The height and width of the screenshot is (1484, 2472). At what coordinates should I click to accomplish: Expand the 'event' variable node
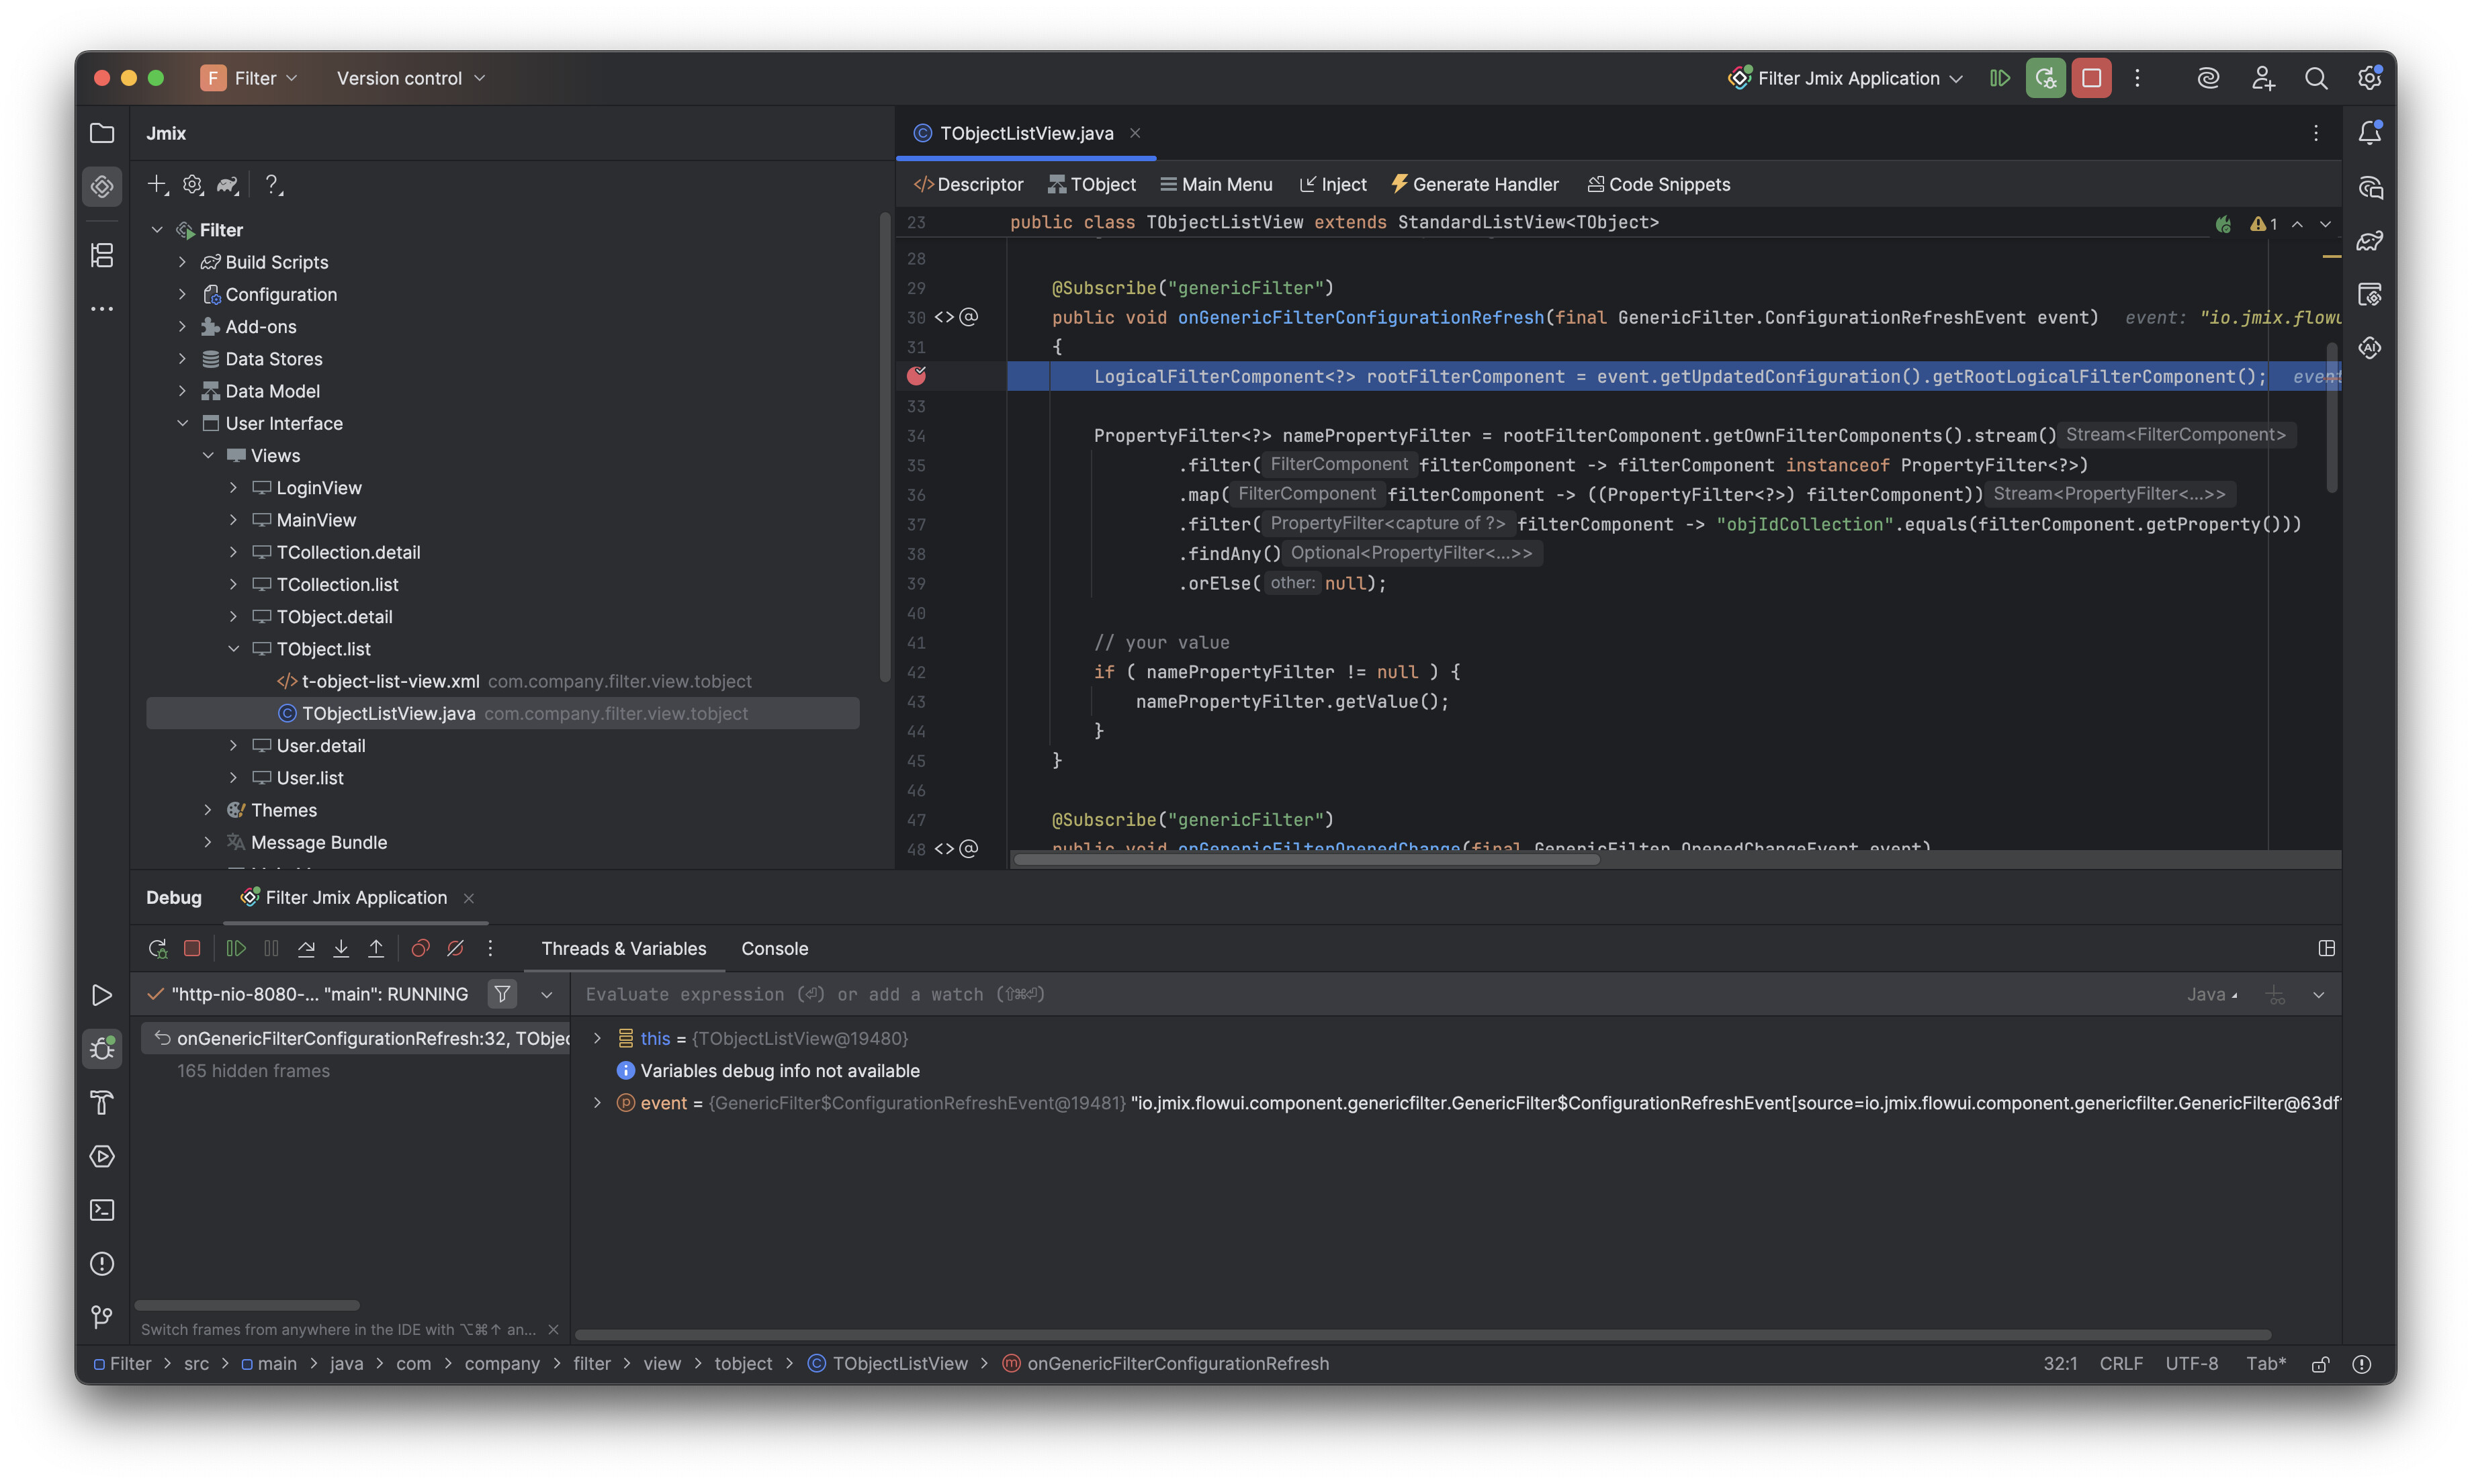[x=597, y=1103]
